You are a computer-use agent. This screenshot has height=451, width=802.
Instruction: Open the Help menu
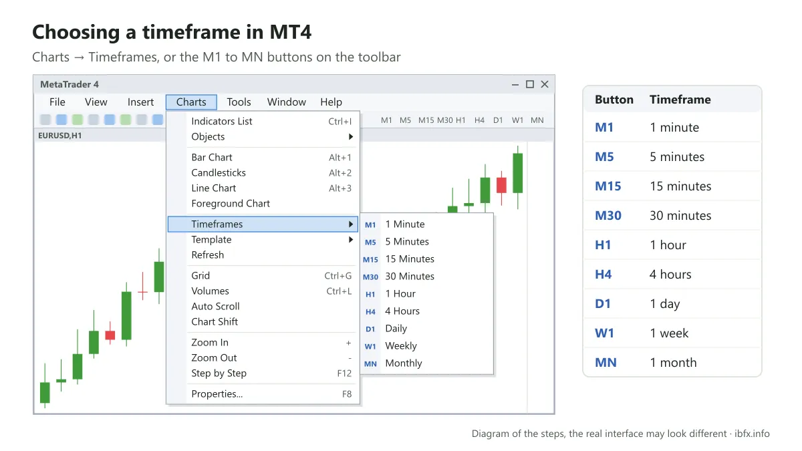click(x=331, y=102)
